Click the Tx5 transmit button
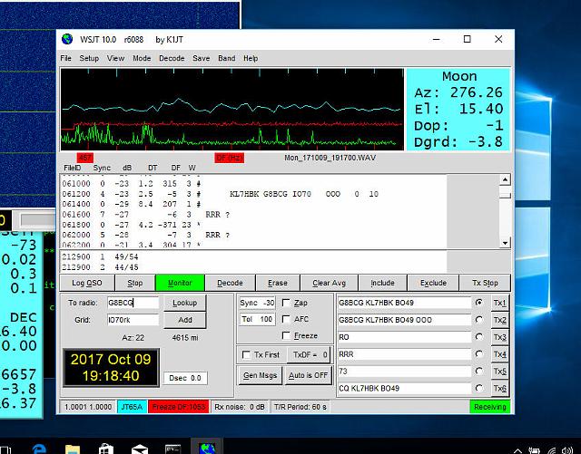 point(499,372)
